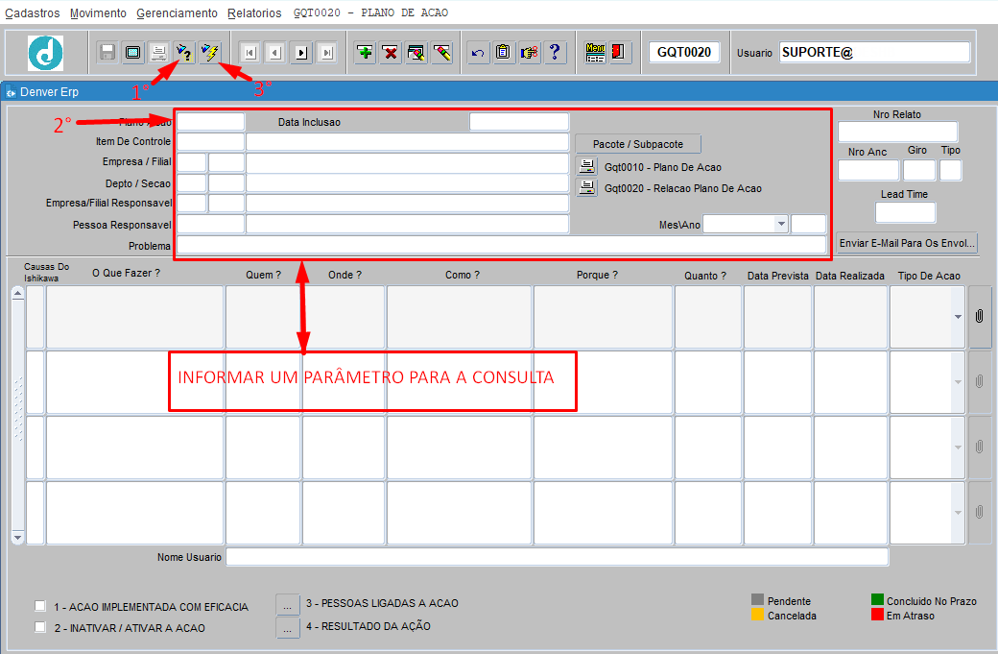Click the red Em Atraso legend swatch

tap(877, 614)
